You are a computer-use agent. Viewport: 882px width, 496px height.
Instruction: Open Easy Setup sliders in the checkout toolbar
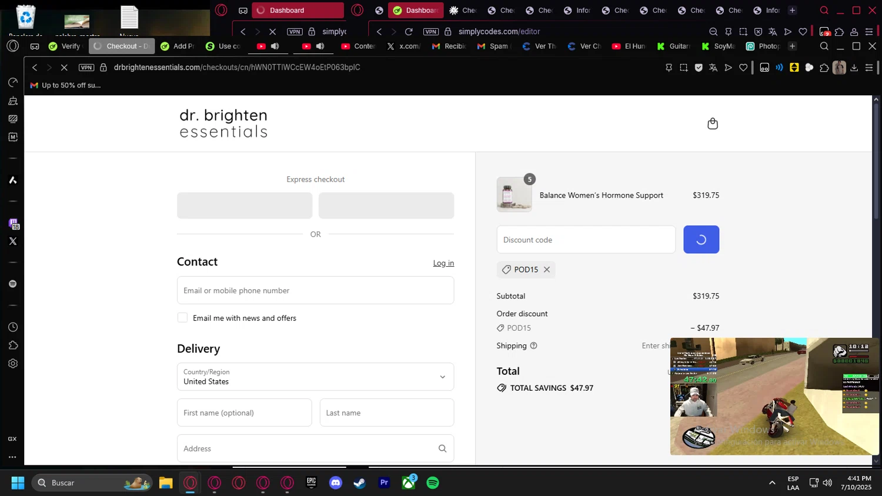(869, 68)
